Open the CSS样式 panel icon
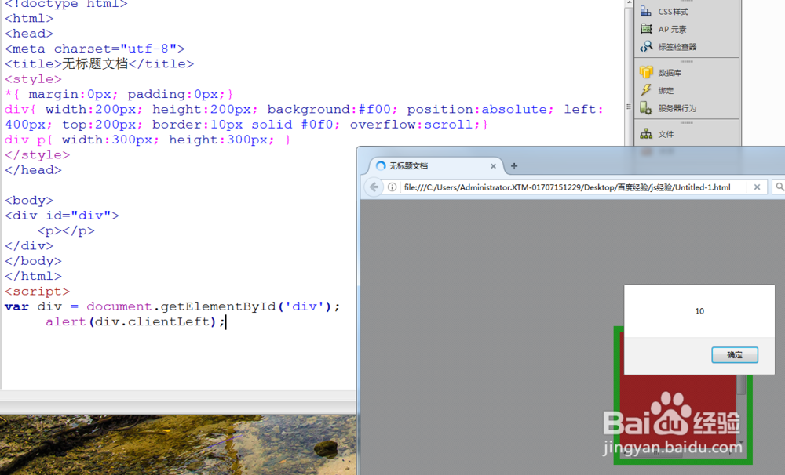The image size is (785, 475). coord(646,11)
